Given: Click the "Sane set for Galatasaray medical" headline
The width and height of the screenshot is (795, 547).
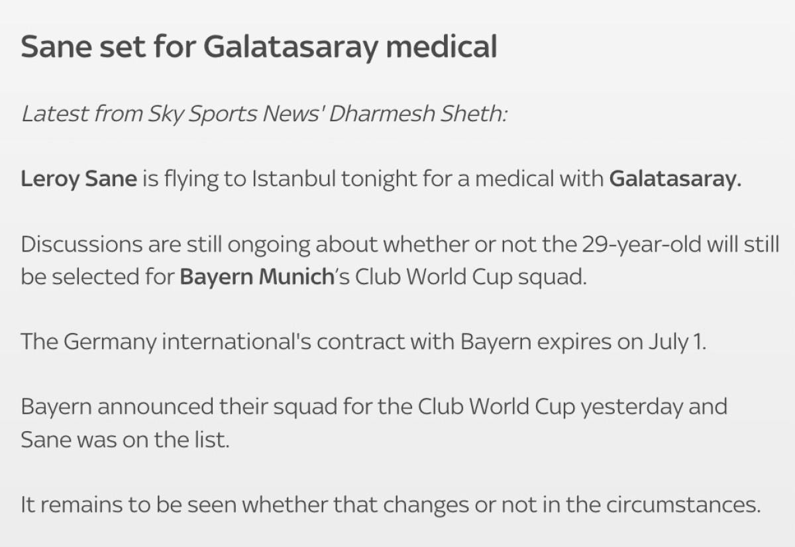Looking at the screenshot, I should [258, 47].
